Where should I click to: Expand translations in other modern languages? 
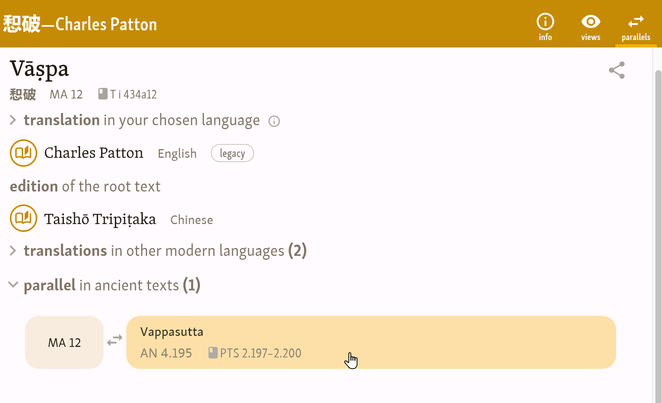pos(13,251)
